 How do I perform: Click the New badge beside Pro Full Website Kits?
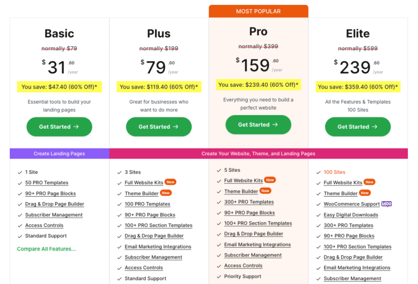[270, 180]
